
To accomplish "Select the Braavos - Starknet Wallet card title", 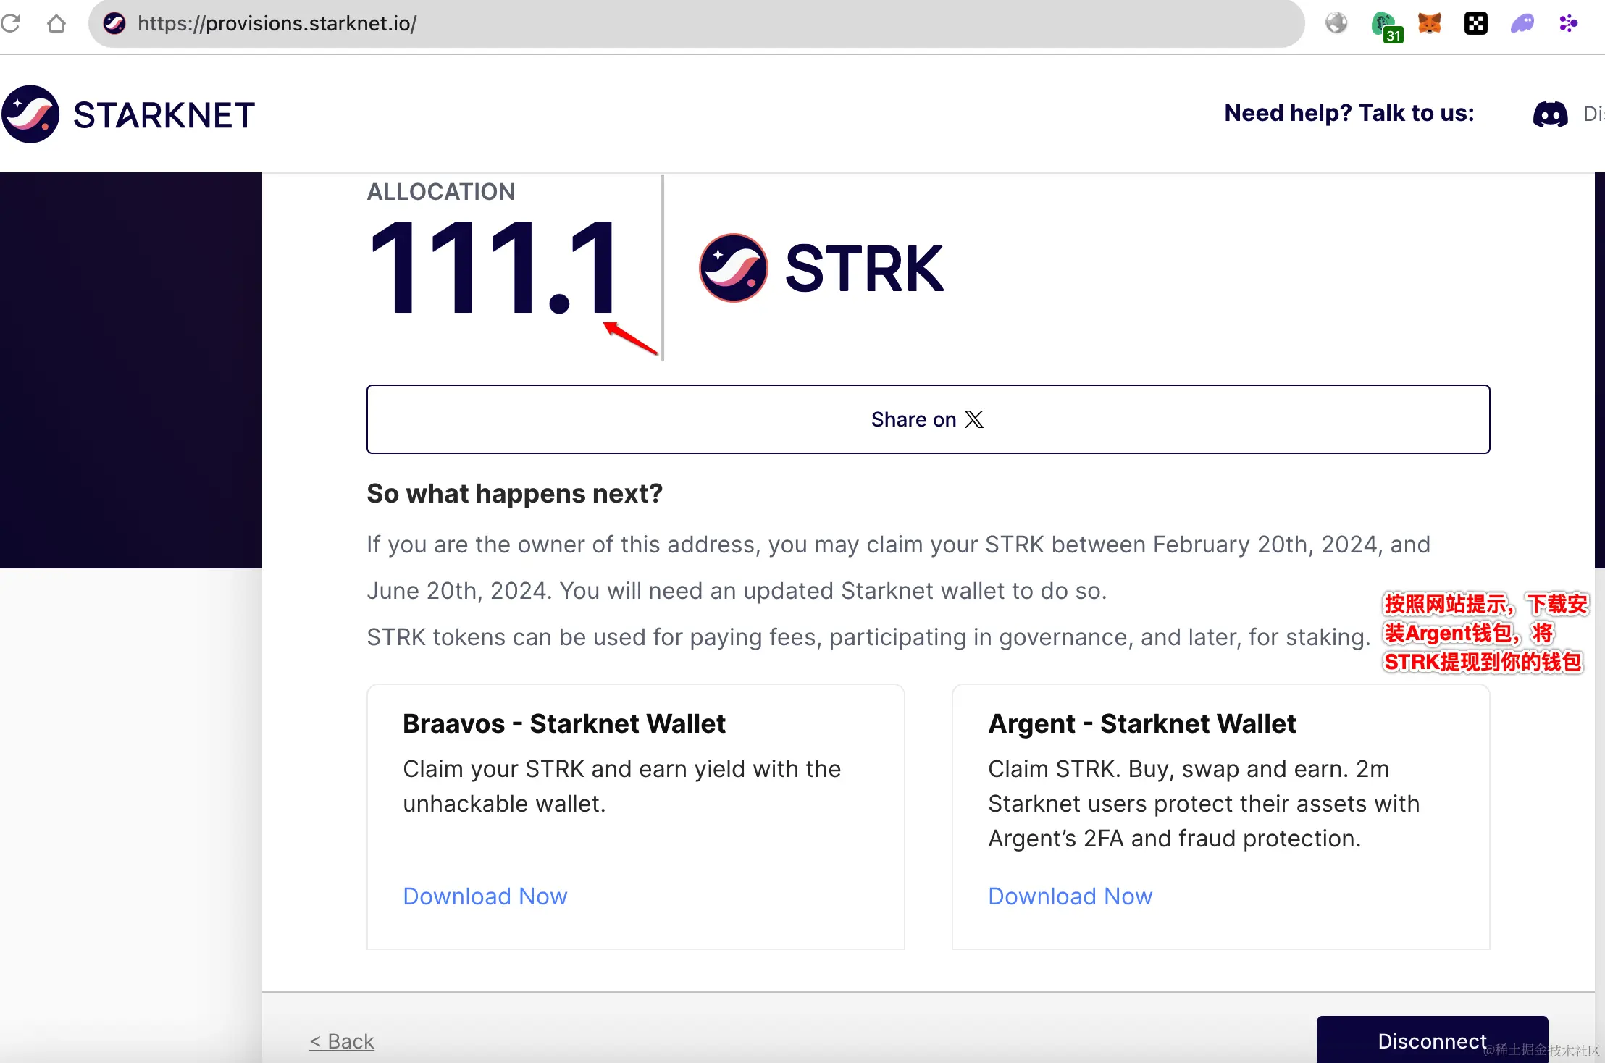I will (563, 723).
